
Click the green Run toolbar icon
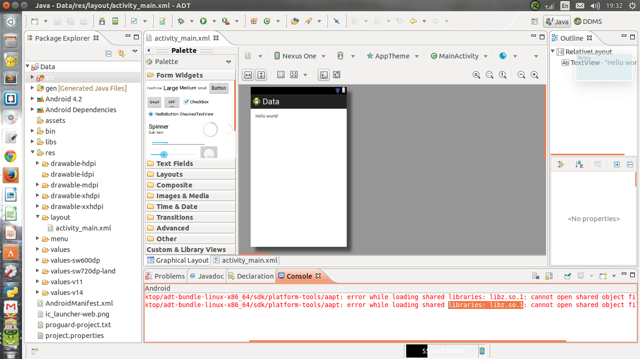point(203,21)
